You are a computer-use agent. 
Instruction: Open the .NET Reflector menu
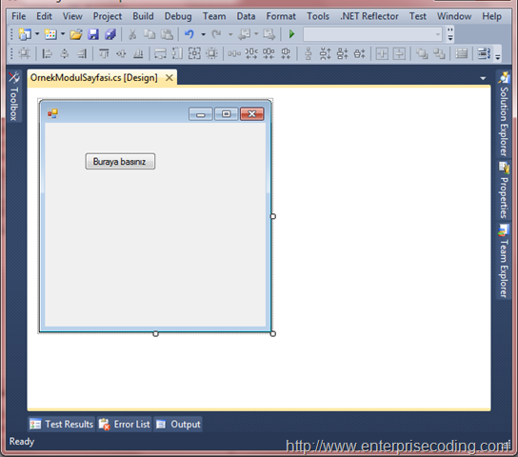tap(369, 16)
